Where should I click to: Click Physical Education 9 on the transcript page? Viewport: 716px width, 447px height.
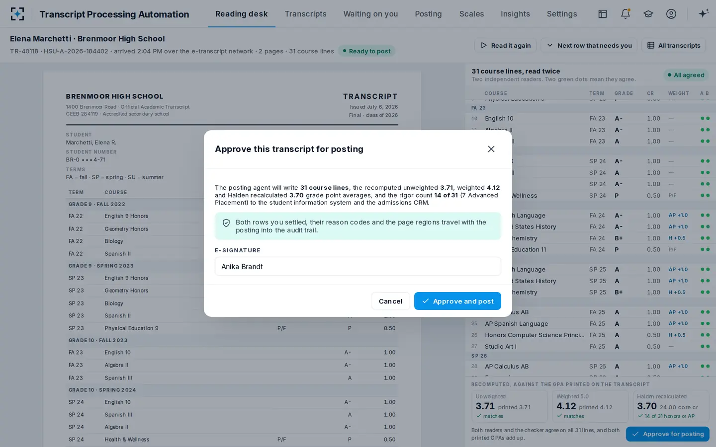131,328
